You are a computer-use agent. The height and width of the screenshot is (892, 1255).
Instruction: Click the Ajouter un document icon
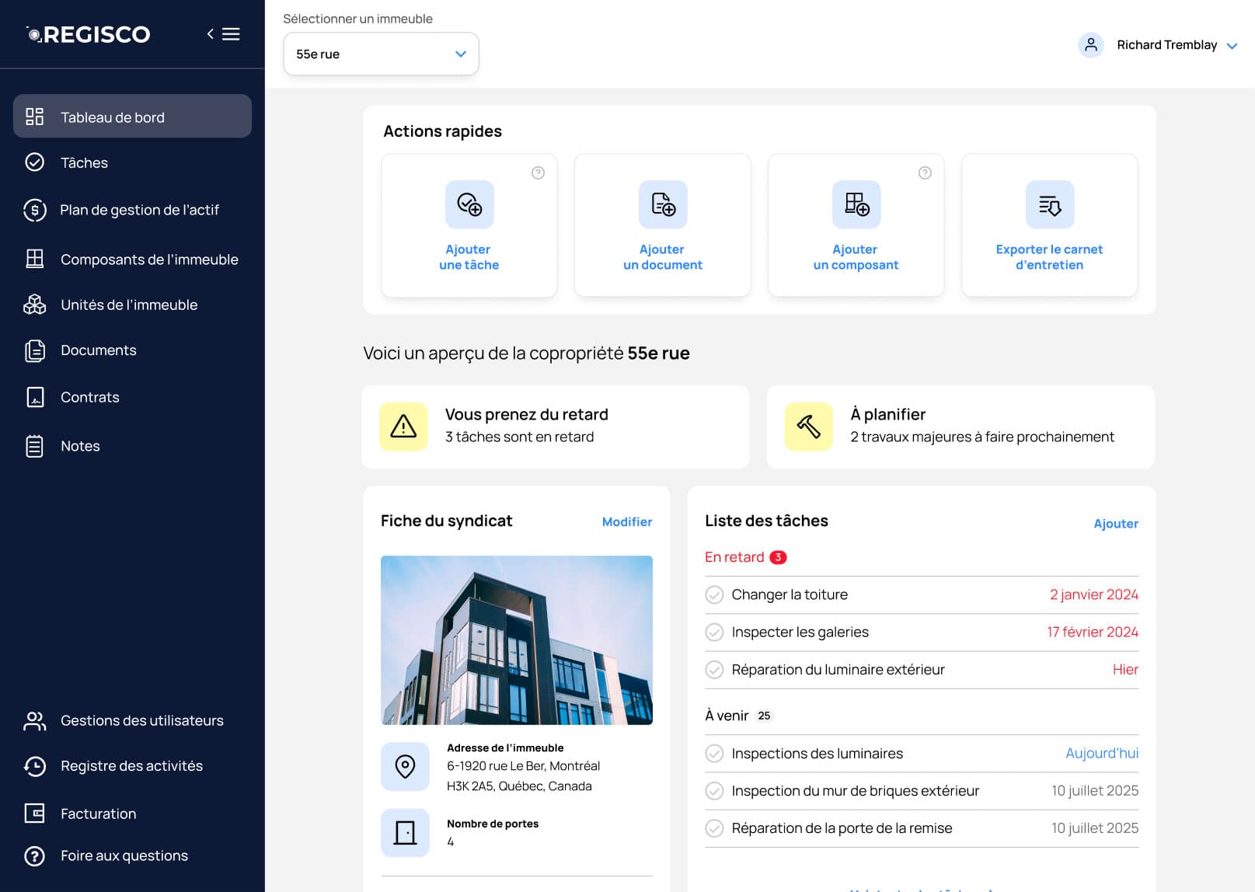tap(663, 204)
